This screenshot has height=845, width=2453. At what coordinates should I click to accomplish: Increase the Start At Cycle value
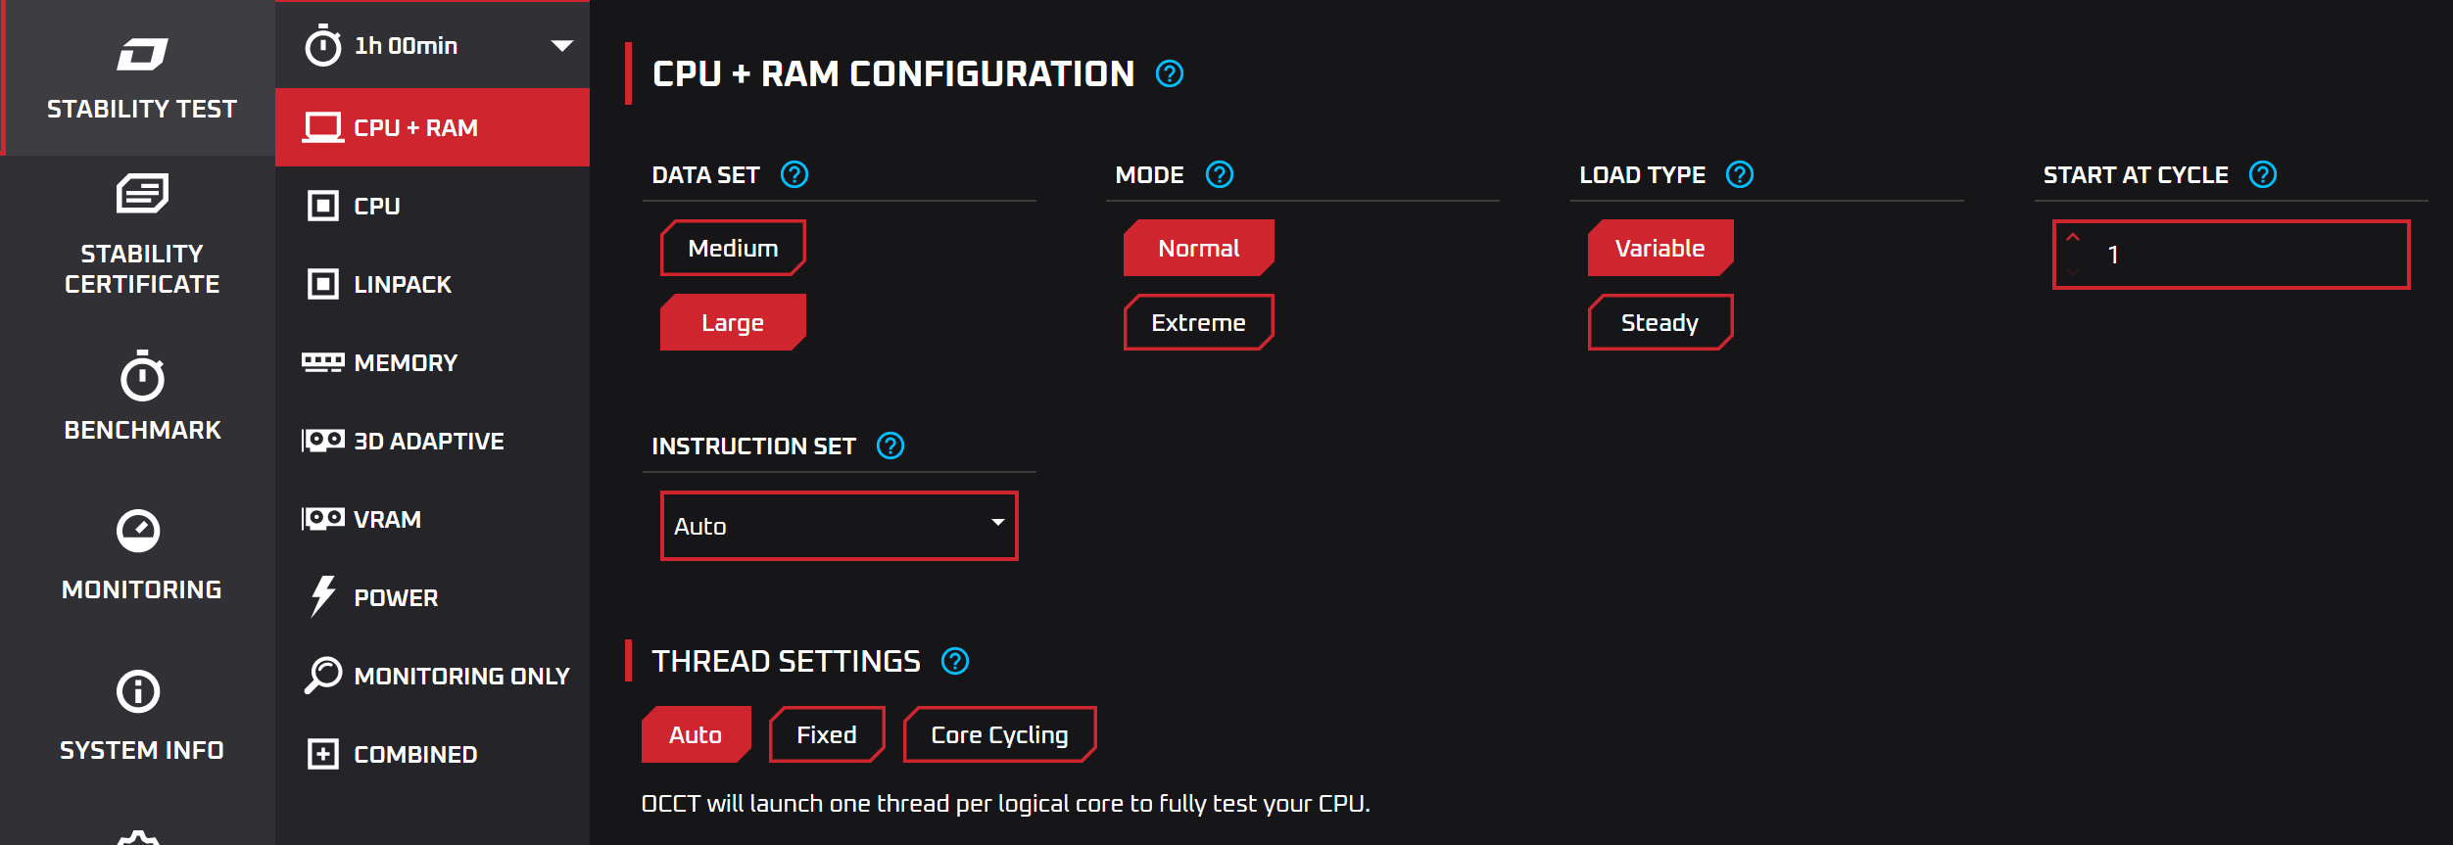pos(2073,238)
